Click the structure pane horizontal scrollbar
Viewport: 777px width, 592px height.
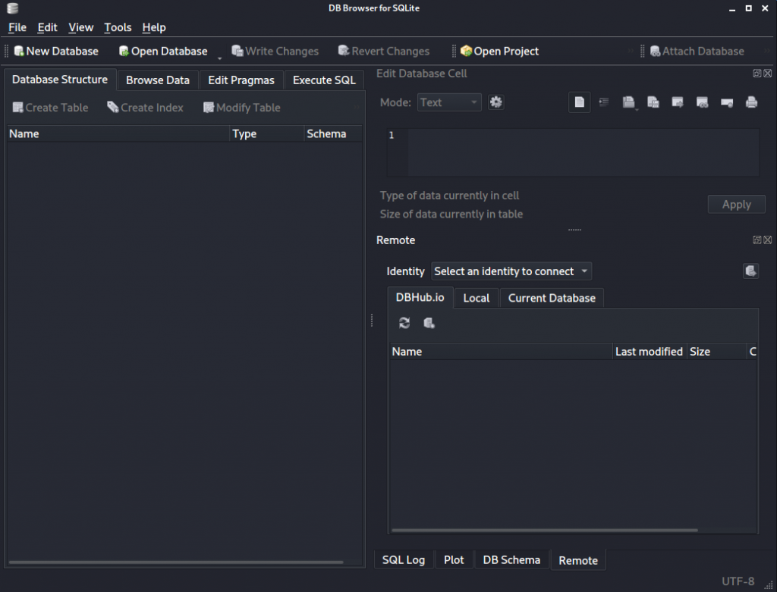point(176,562)
